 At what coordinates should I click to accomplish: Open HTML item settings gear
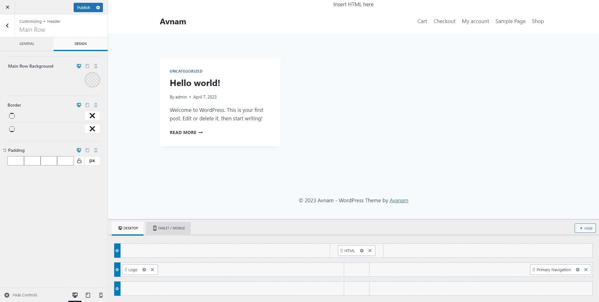click(x=362, y=251)
